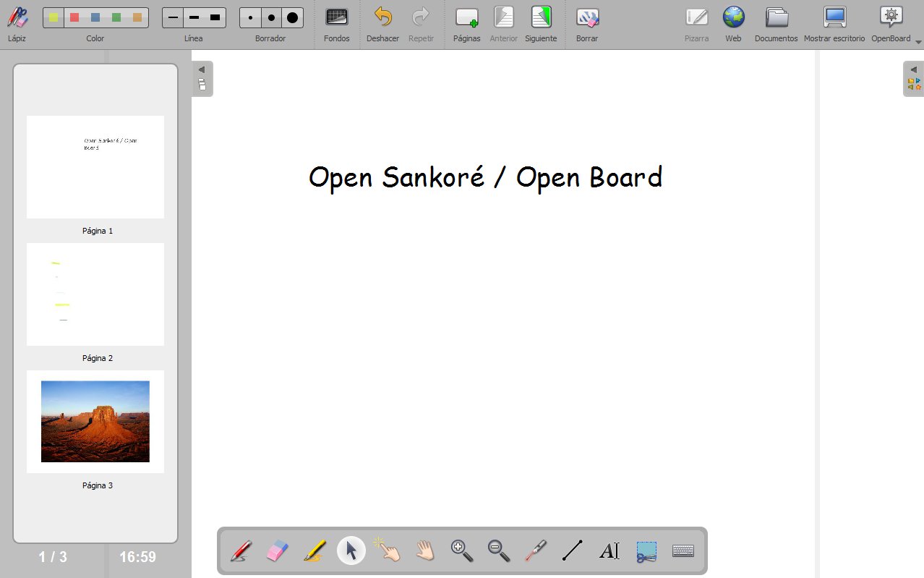Screen dimensions: 924x578
Task: Click the Página 2 label
Action: [x=98, y=358]
